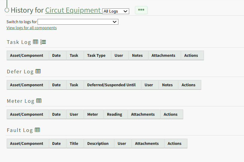Expand the Switch to logs for dropdown
Screen dimensions: 244x162
click(x=78, y=22)
